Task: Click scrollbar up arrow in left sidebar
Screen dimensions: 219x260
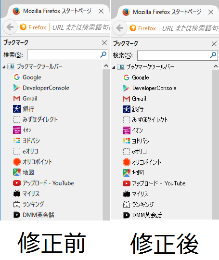Action: 106,65
